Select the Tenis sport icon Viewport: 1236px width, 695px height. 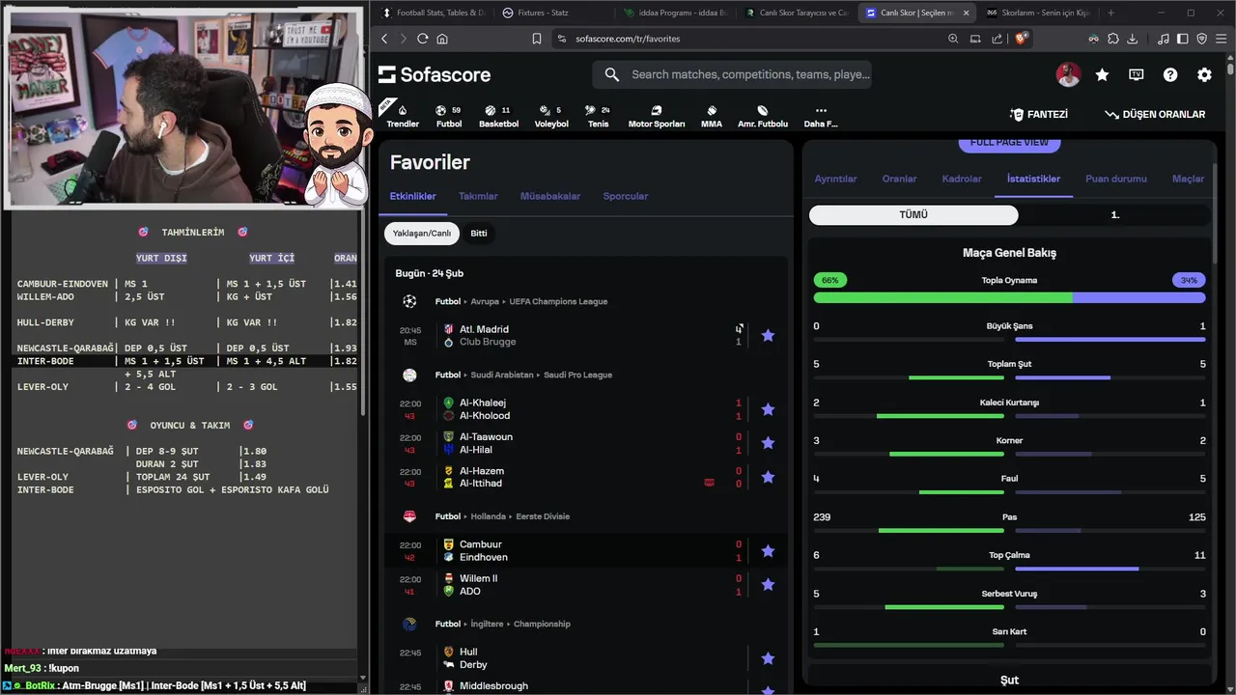coord(599,116)
